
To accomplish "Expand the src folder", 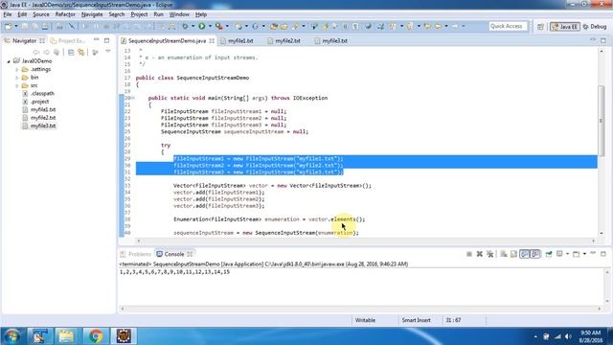I will click(17, 85).
